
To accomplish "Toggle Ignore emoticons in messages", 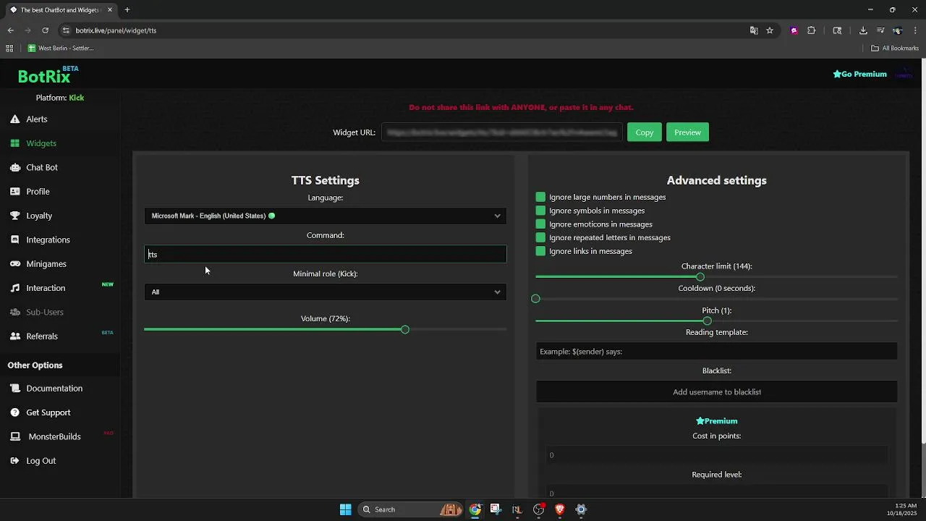I will 540,224.
